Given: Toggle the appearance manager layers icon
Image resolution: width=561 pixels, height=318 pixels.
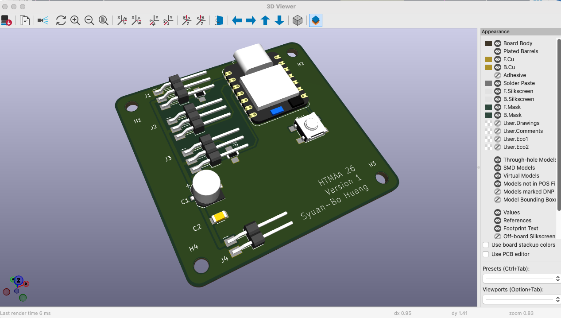Looking at the screenshot, I should tap(316, 20).
